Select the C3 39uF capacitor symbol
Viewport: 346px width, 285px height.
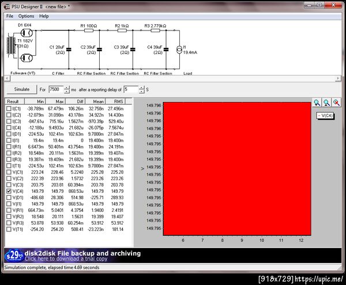[133, 50]
